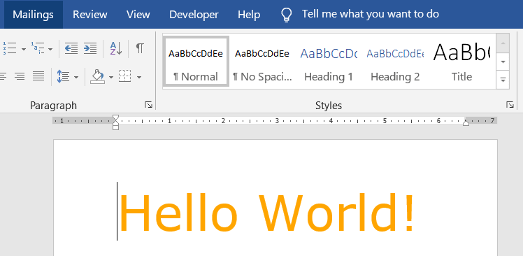Apply borders to the paragraph
The width and height of the screenshot is (523, 256).
(x=124, y=77)
